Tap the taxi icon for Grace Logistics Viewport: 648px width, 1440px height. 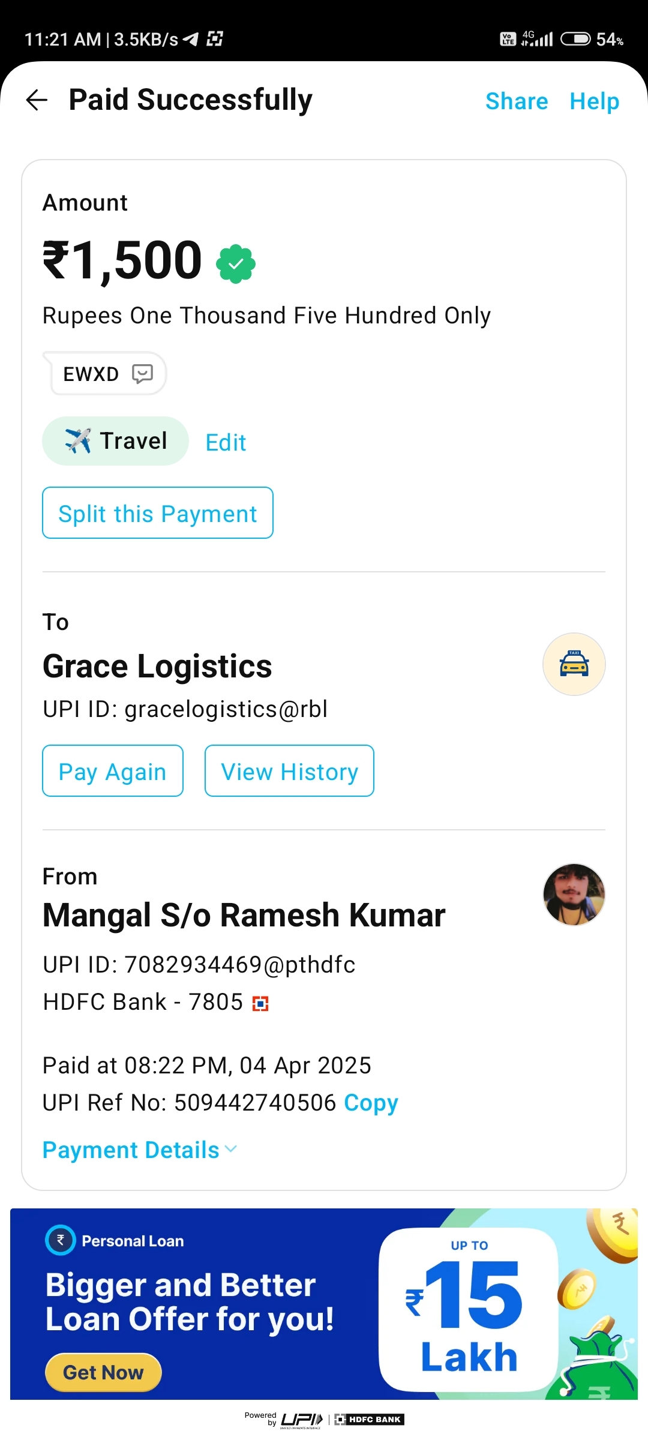pos(574,664)
